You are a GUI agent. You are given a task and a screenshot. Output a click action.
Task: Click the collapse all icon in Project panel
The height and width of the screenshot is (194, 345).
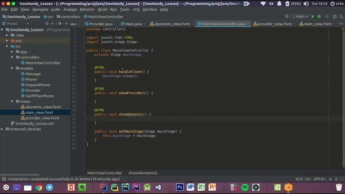click(x=52, y=24)
